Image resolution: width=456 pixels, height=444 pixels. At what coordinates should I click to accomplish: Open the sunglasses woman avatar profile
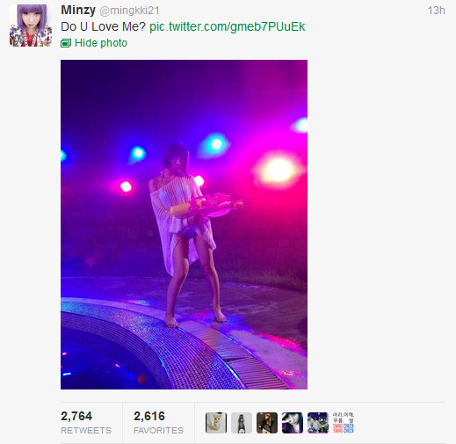[267, 423]
